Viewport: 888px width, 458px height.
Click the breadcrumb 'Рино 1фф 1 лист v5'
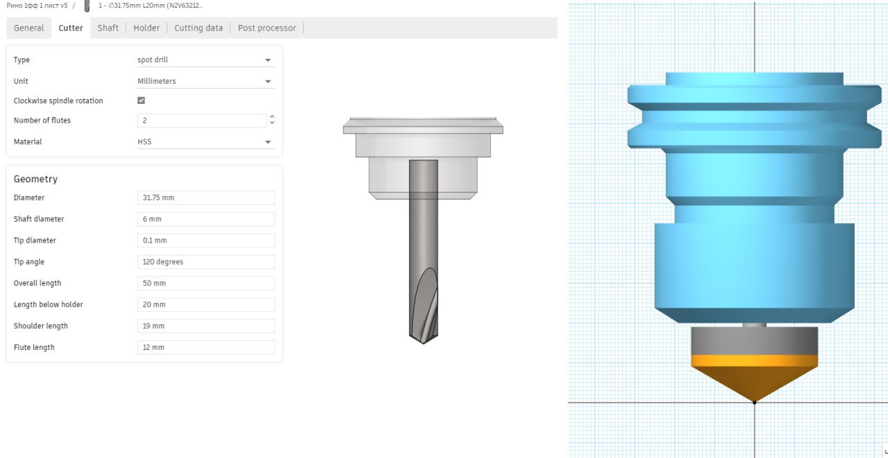pos(37,6)
